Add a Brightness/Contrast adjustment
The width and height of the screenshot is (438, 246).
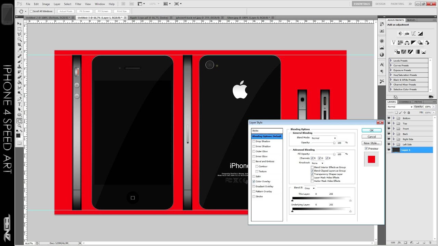point(400,33)
